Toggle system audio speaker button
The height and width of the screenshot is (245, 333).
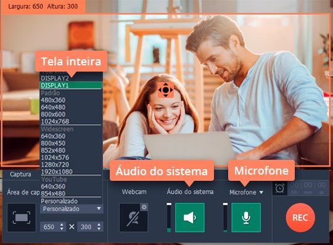[190, 217]
